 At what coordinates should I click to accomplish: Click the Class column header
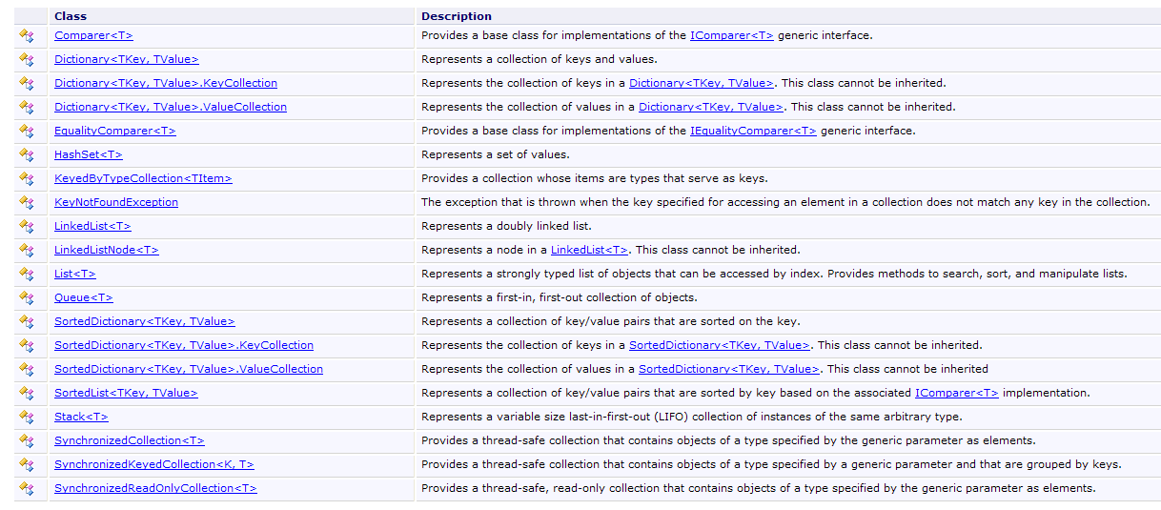71,16
